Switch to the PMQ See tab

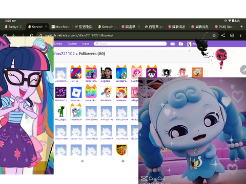(224, 27)
